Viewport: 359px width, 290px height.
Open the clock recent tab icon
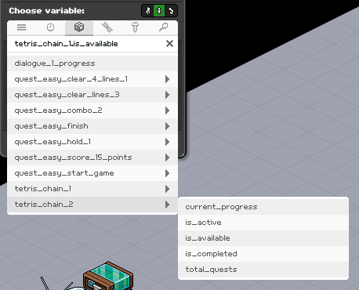[x=50, y=27]
